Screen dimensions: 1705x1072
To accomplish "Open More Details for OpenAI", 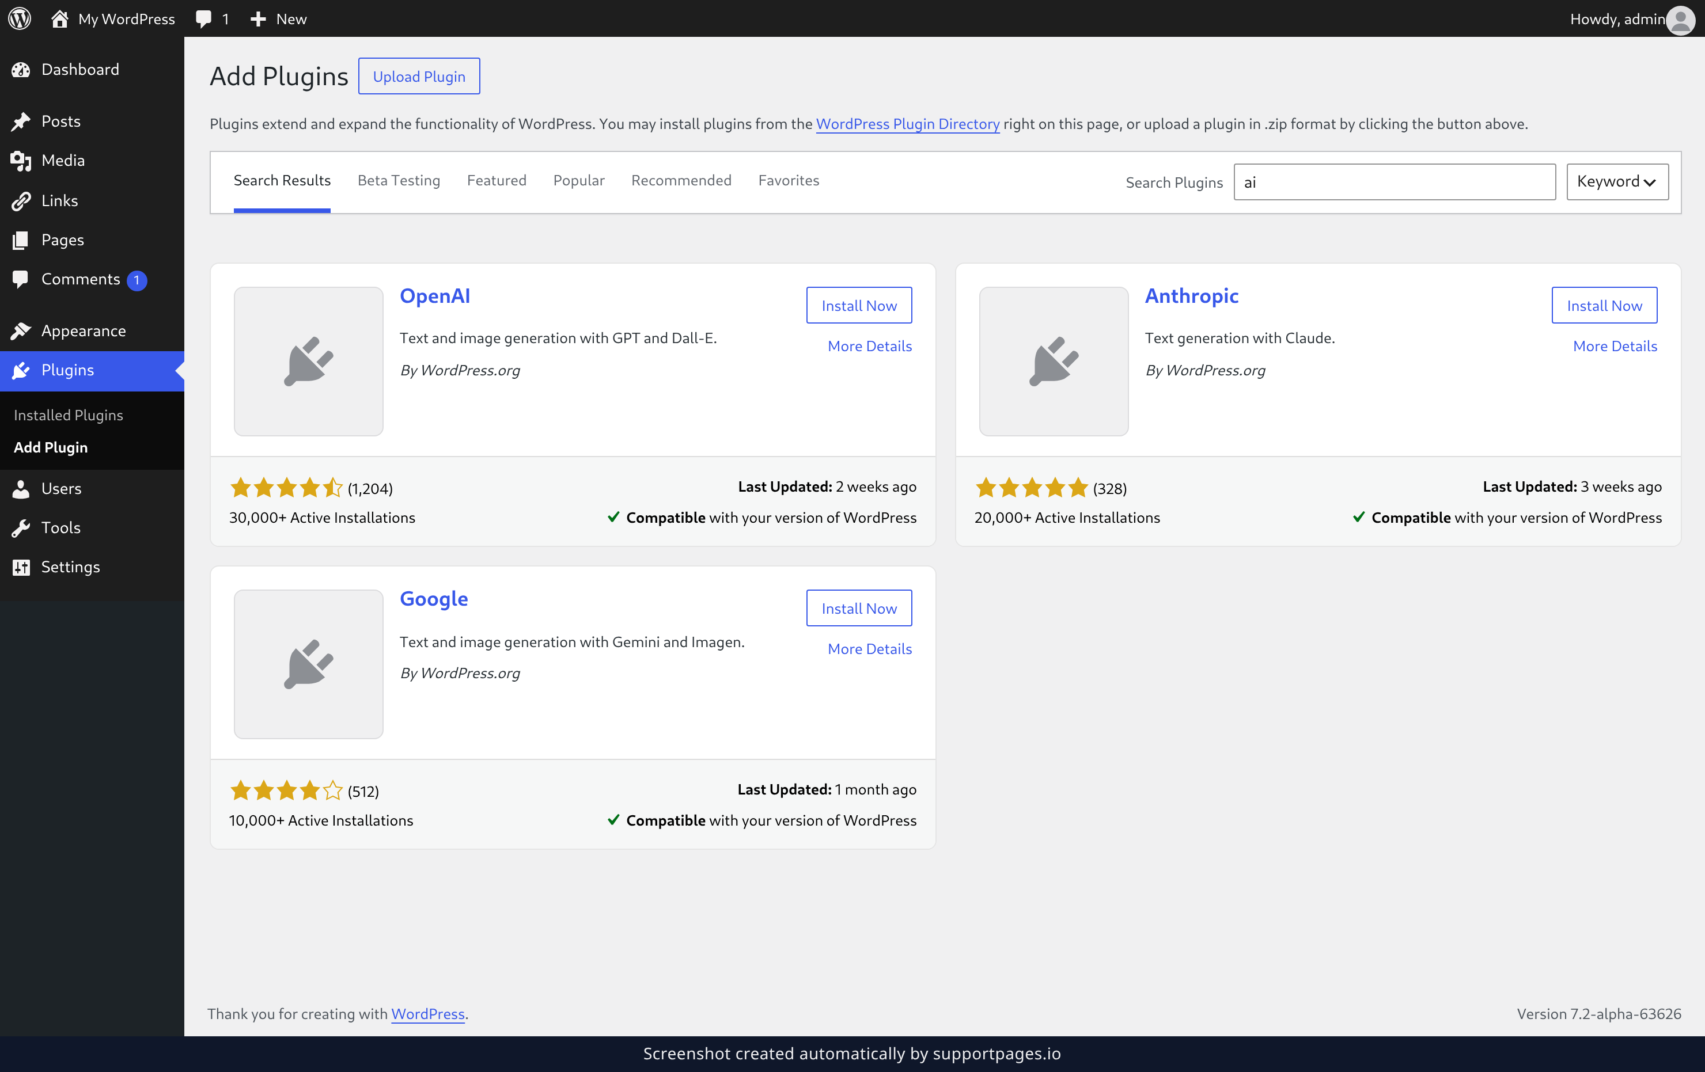I will coord(870,346).
